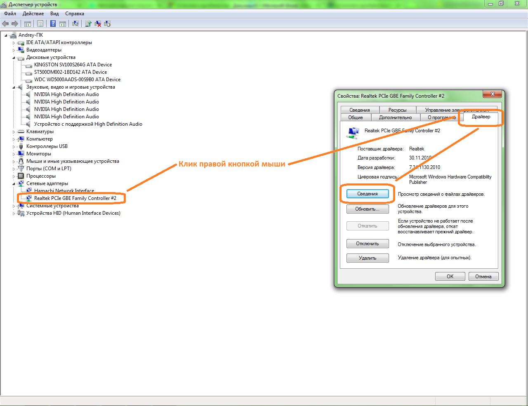Select KINGSTON SV100S264G ATA Device
The height and width of the screenshot is (406, 528).
tap(73, 65)
